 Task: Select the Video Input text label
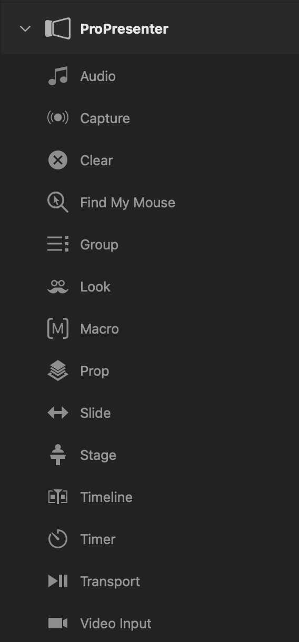116,624
